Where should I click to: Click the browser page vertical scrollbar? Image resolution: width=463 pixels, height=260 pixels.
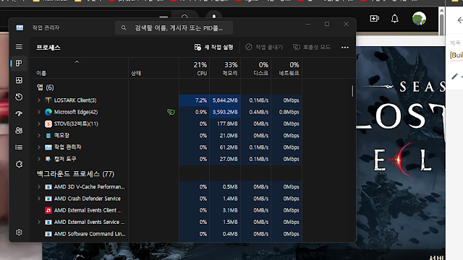441,24
